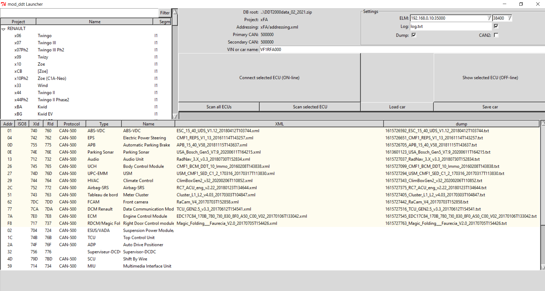Sort by the Project column header

[x=18, y=22]
